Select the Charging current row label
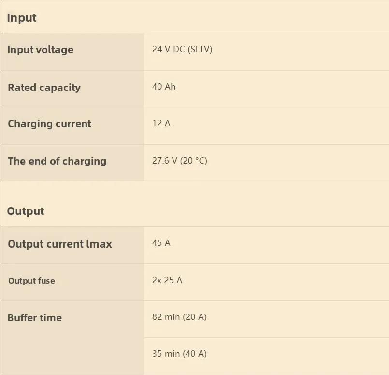The height and width of the screenshot is (375, 389). (49, 124)
